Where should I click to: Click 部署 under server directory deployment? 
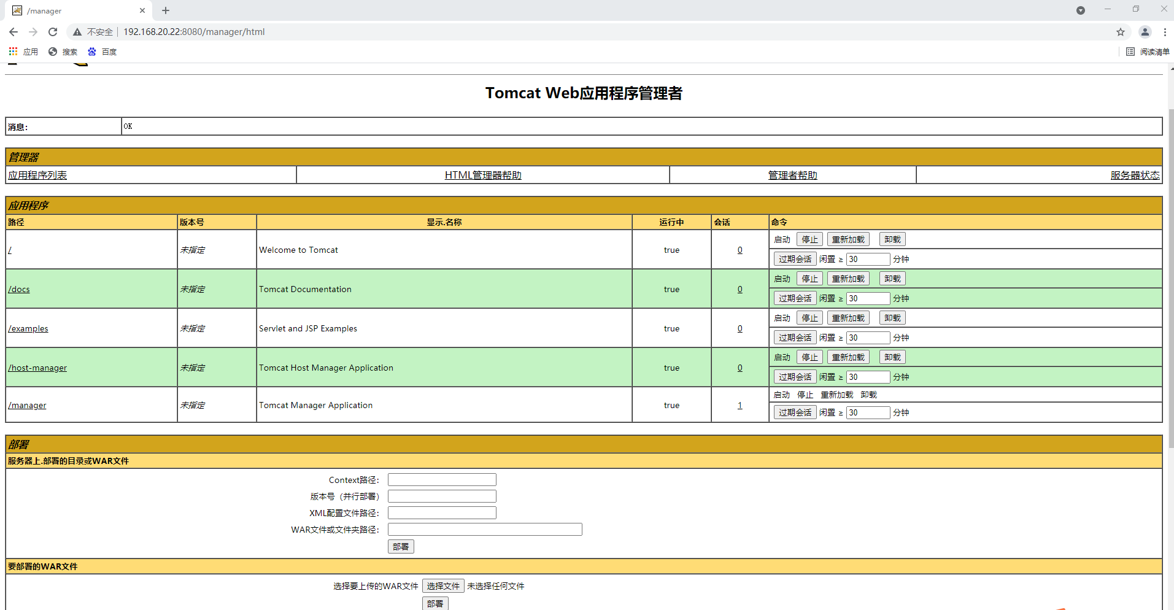(401, 547)
